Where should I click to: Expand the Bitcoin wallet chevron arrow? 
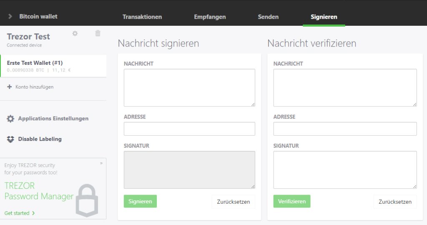[x=10, y=16]
